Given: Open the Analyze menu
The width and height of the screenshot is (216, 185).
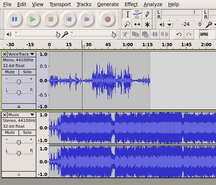Looking at the screenshot, I should point(153,4).
